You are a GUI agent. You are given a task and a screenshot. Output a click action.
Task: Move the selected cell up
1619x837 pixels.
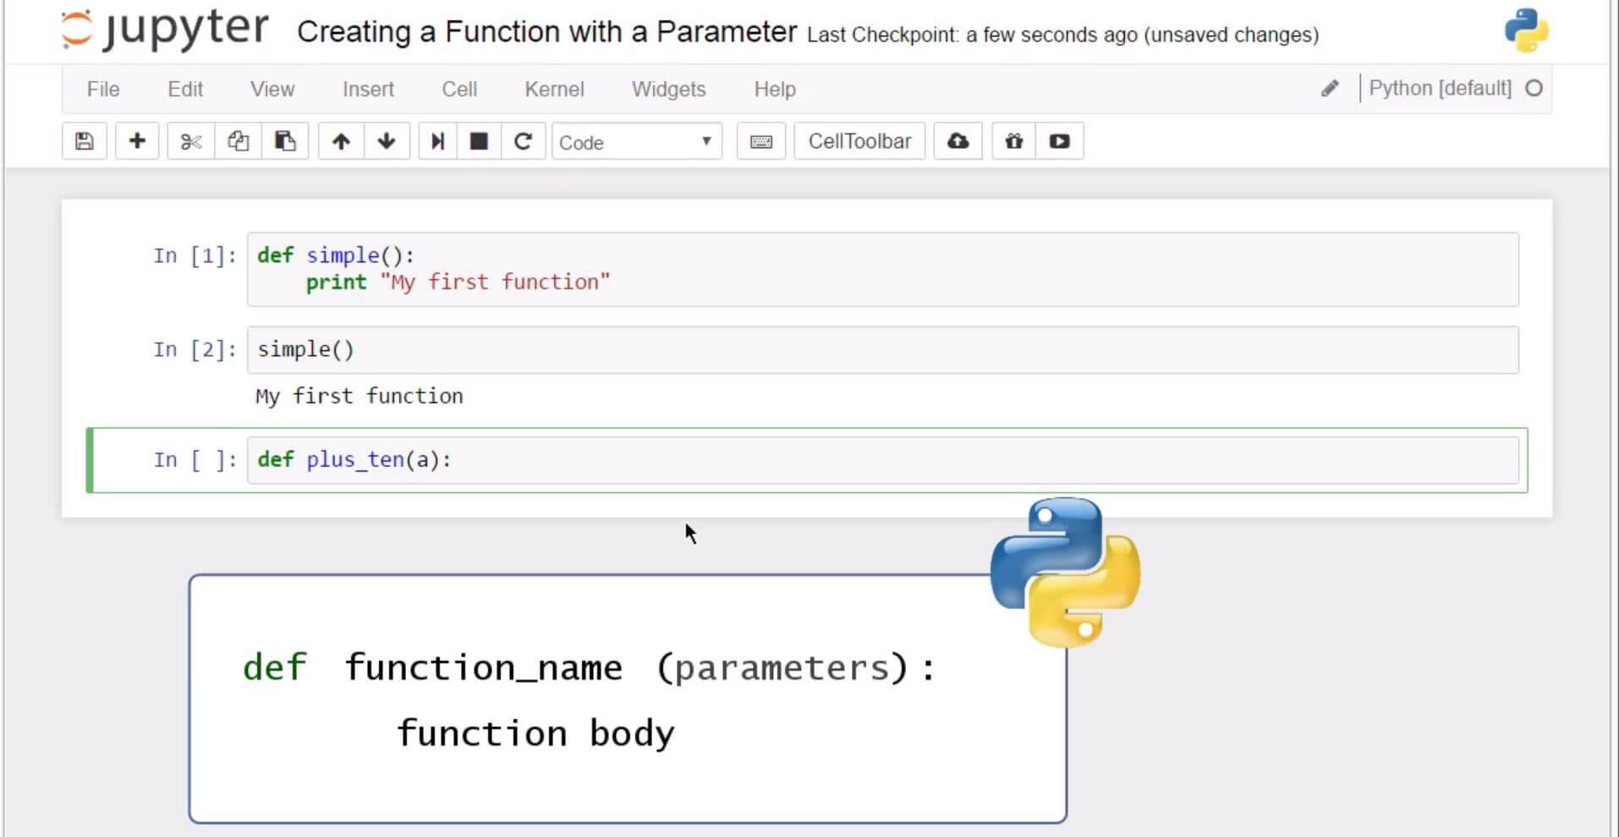[x=341, y=141]
